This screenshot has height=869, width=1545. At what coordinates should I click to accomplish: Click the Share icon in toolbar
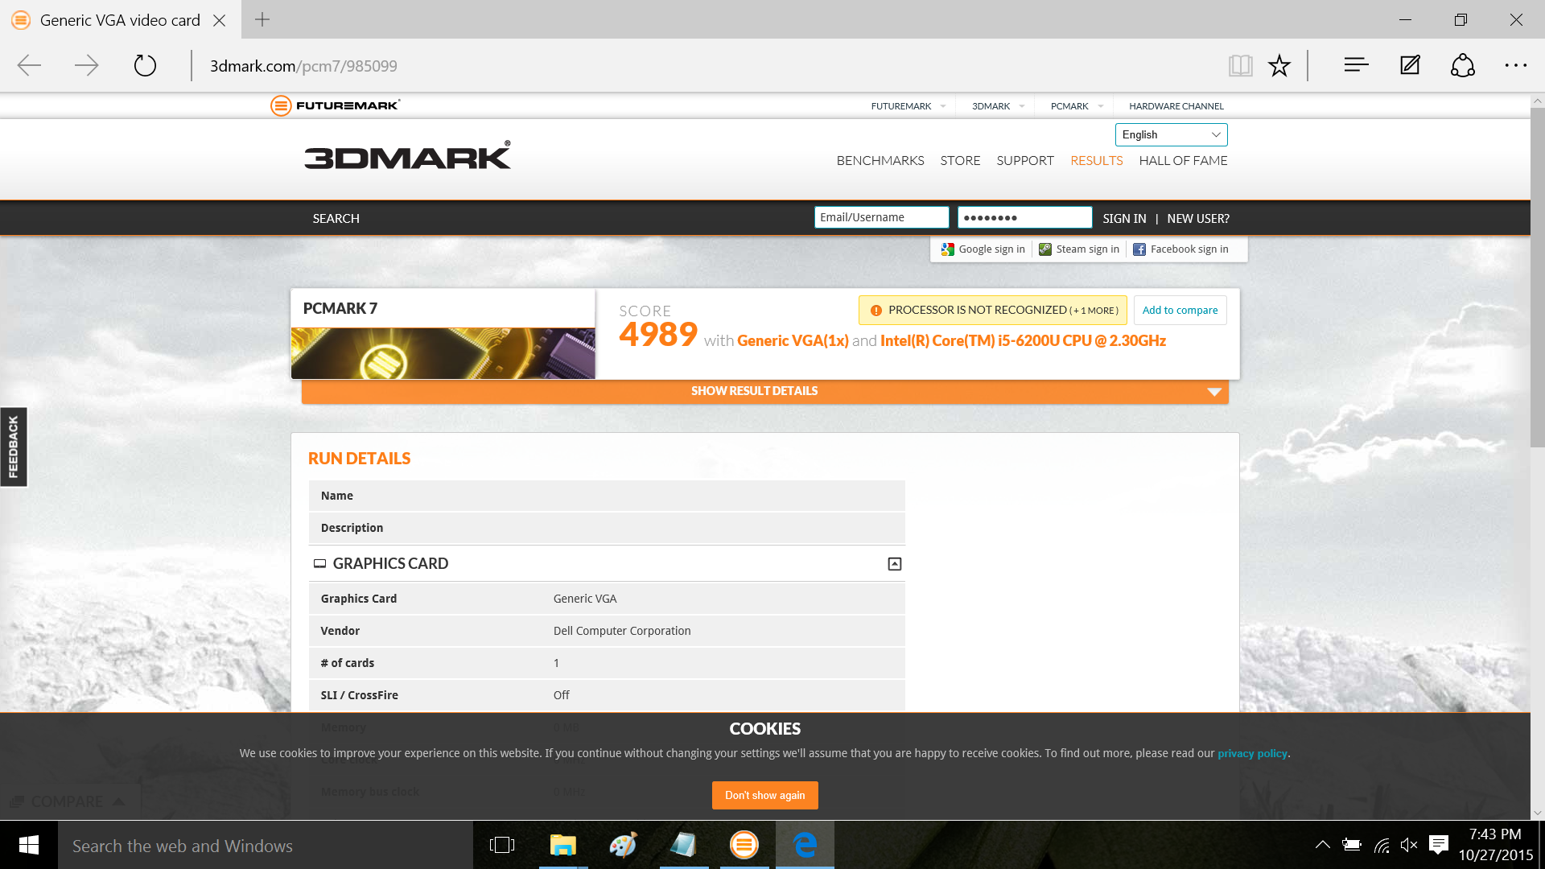[1462, 66]
